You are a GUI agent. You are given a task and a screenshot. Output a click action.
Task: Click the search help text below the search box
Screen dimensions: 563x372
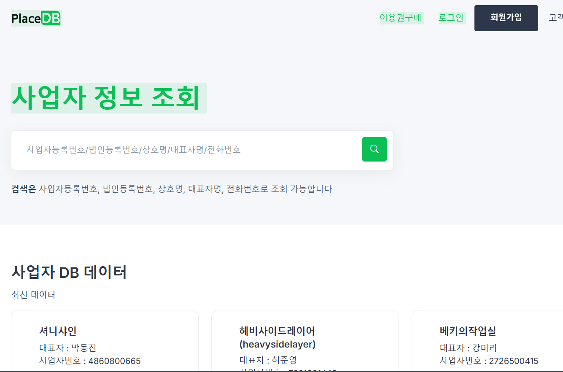[x=186, y=189]
